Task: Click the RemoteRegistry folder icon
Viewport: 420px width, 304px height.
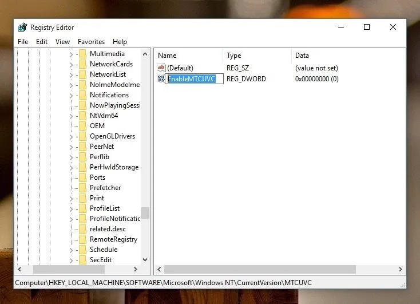Action: (x=83, y=239)
